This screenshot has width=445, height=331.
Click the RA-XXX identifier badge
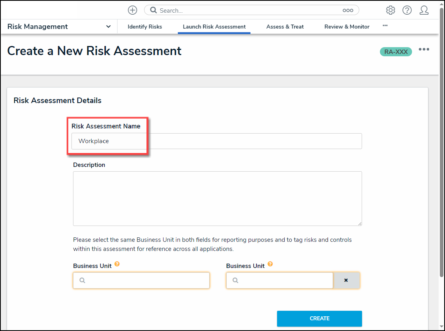pyautogui.click(x=396, y=52)
